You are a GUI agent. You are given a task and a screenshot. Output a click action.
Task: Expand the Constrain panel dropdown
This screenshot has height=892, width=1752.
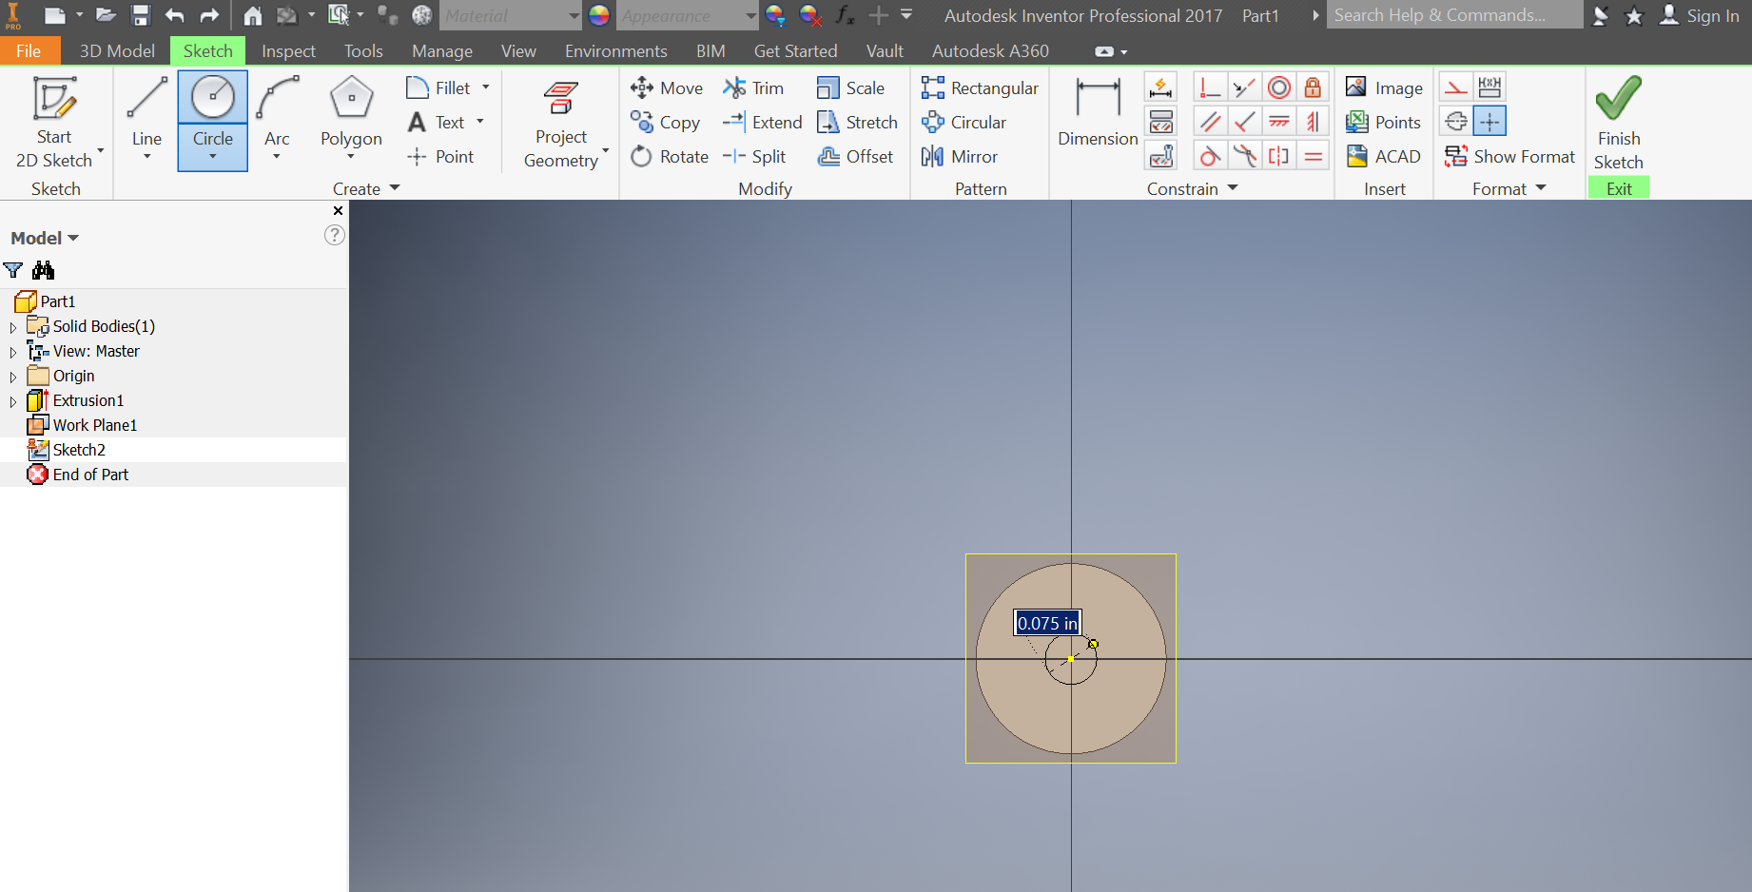coord(1233,188)
